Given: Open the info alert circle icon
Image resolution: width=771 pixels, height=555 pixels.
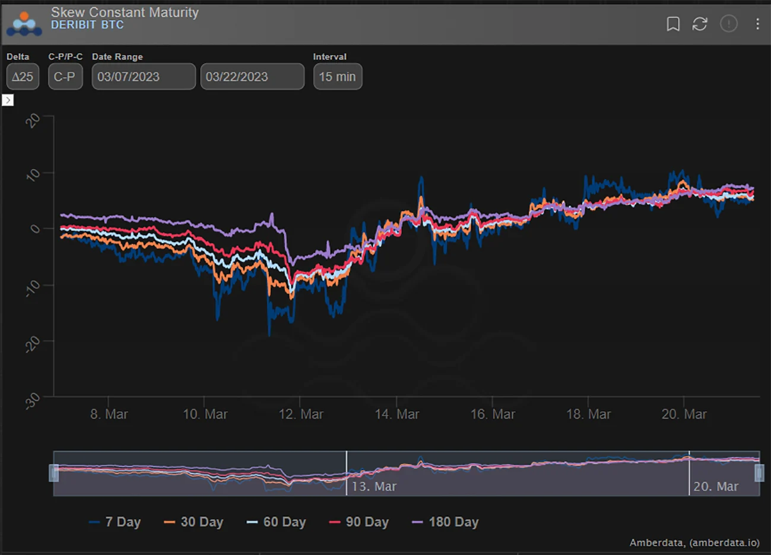Looking at the screenshot, I should click(729, 24).
